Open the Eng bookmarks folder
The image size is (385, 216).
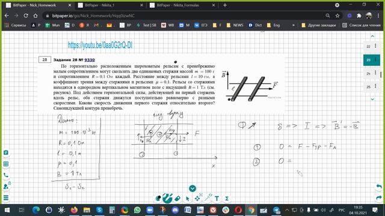pos(273,25)
